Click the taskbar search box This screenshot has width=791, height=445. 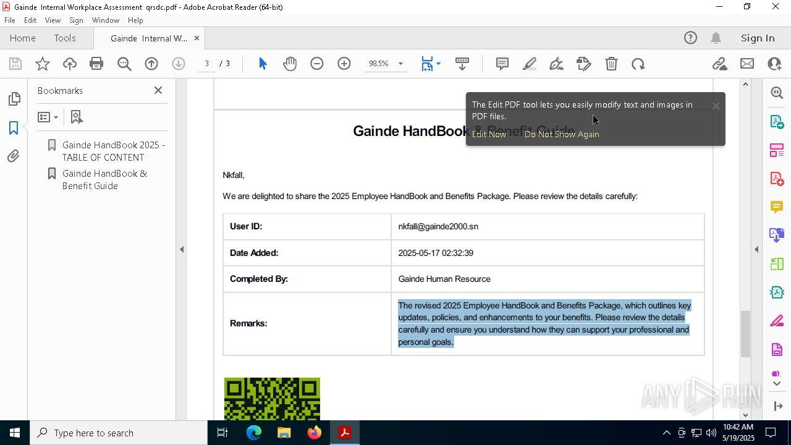coord(119,433)
